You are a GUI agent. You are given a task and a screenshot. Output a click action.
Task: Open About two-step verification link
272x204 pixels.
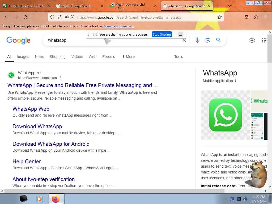(44, 179)
